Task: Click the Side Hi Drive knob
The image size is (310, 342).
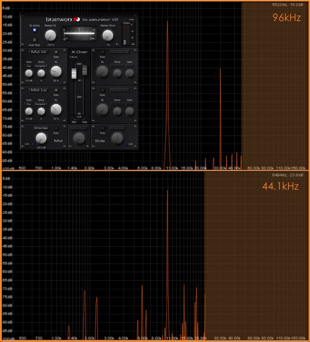Action: click(x=117, y=73)
